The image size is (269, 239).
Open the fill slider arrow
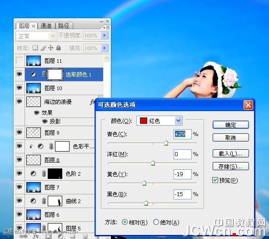click(105, 48)
